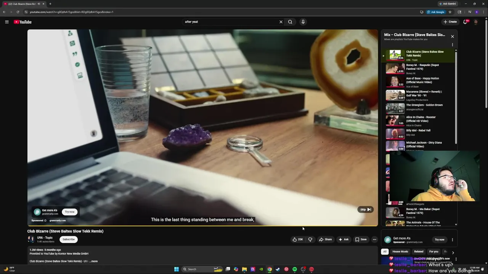Go back in browser history

(x=4, y=12)
